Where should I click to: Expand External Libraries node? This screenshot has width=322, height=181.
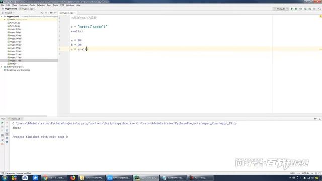[x=2, y=67]
